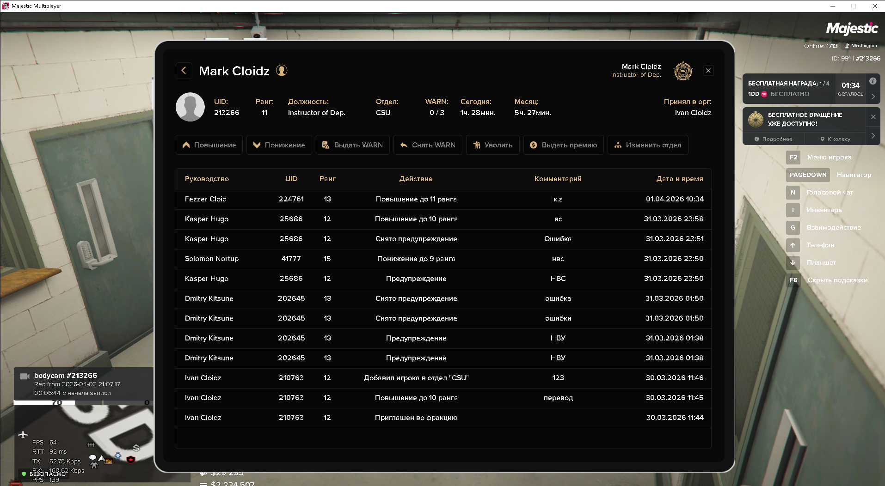Click the faction star emblem in header
Image resolution: width=885 pixels, height=486 pixels.
click(x=682, y=71)
